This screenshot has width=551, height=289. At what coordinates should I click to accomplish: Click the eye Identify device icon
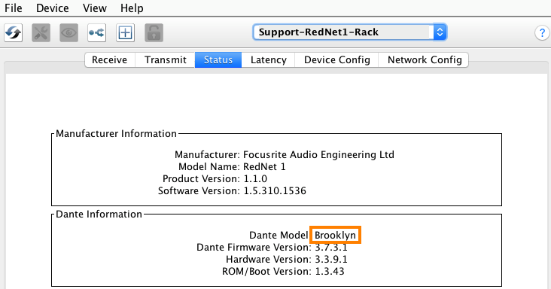click(x=69, y=32)
